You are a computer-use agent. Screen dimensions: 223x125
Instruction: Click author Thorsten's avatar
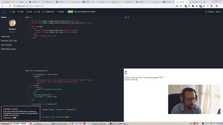point(12,23)
